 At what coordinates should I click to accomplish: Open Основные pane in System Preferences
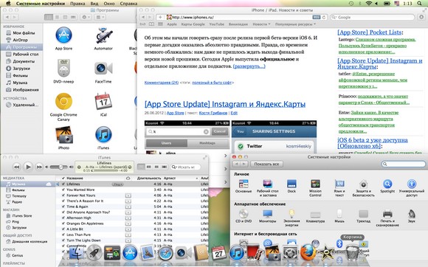pos(244,184)
